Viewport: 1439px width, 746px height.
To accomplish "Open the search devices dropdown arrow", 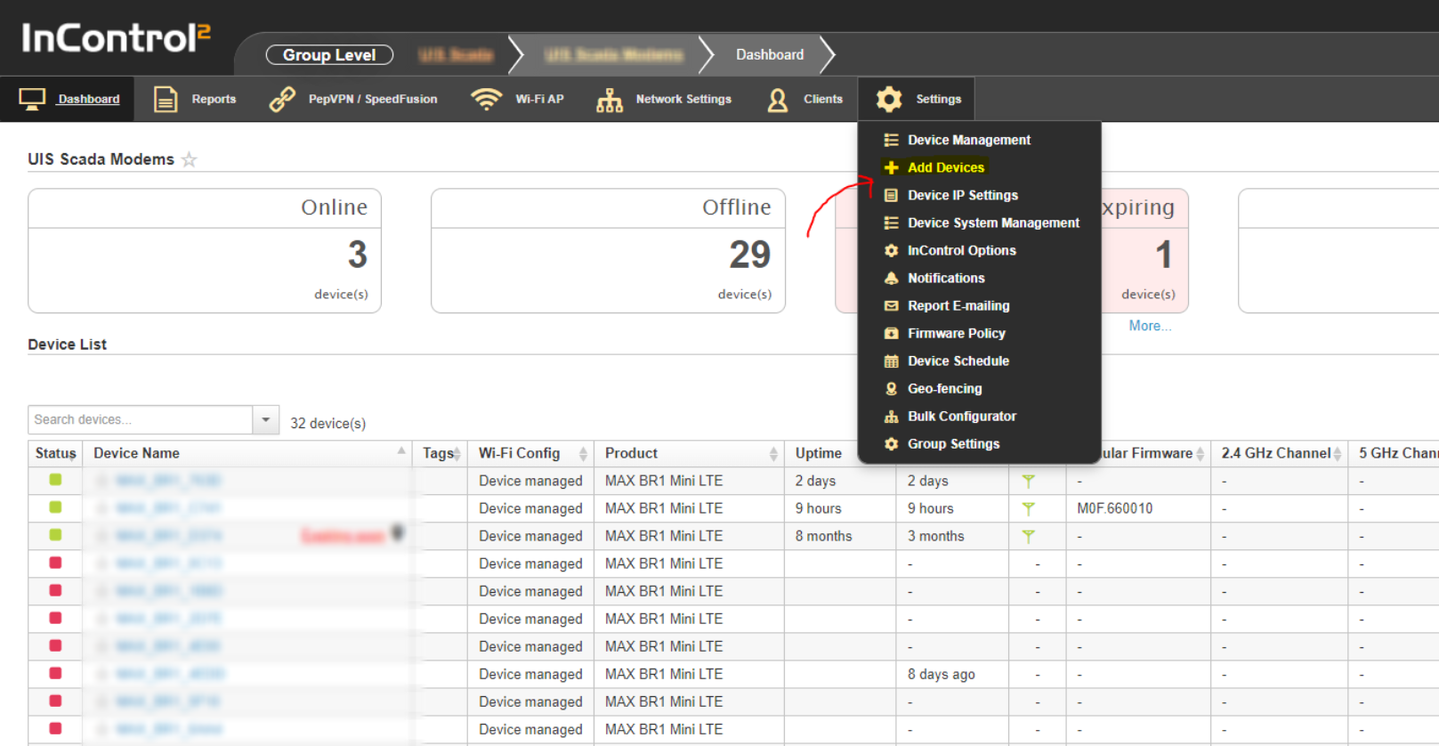I will click(265, 419).
